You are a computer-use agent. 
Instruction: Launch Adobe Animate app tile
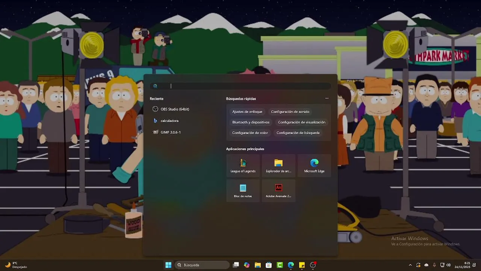tap(278, 190)
